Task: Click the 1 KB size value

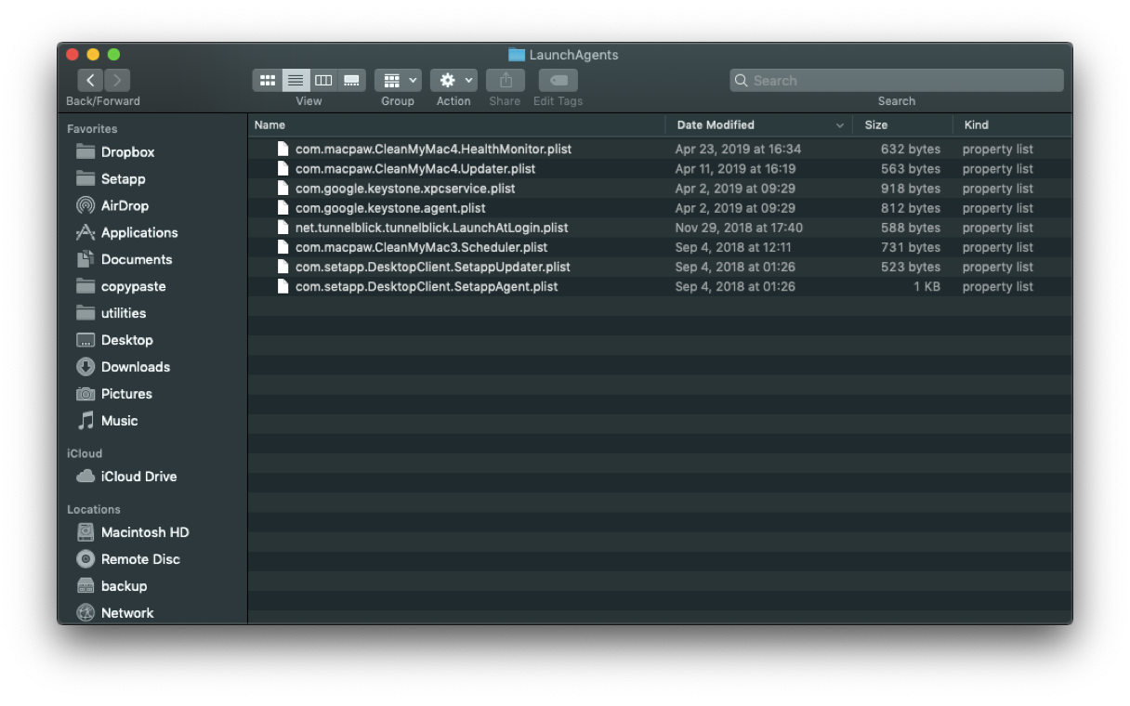Action: click(926, 286)
